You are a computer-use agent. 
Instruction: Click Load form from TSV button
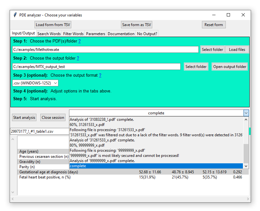(x=53, y=25)
